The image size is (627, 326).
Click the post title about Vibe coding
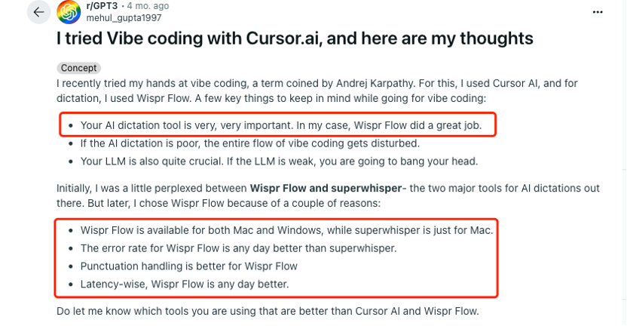[x=295, y=38]
